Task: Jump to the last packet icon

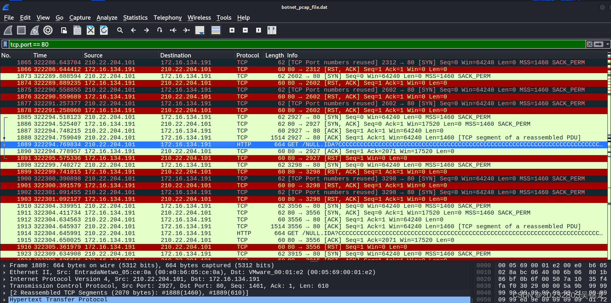Action: pos(186,30)
